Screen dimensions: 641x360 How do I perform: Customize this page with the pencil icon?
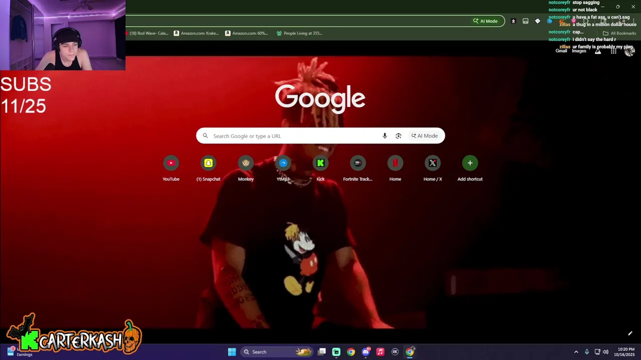click(x=630, y=333)
